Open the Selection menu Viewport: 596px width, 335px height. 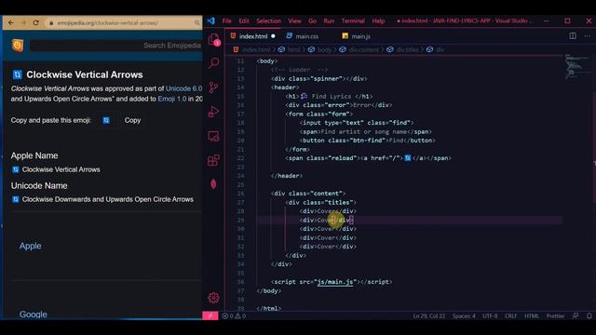[269, 20]
